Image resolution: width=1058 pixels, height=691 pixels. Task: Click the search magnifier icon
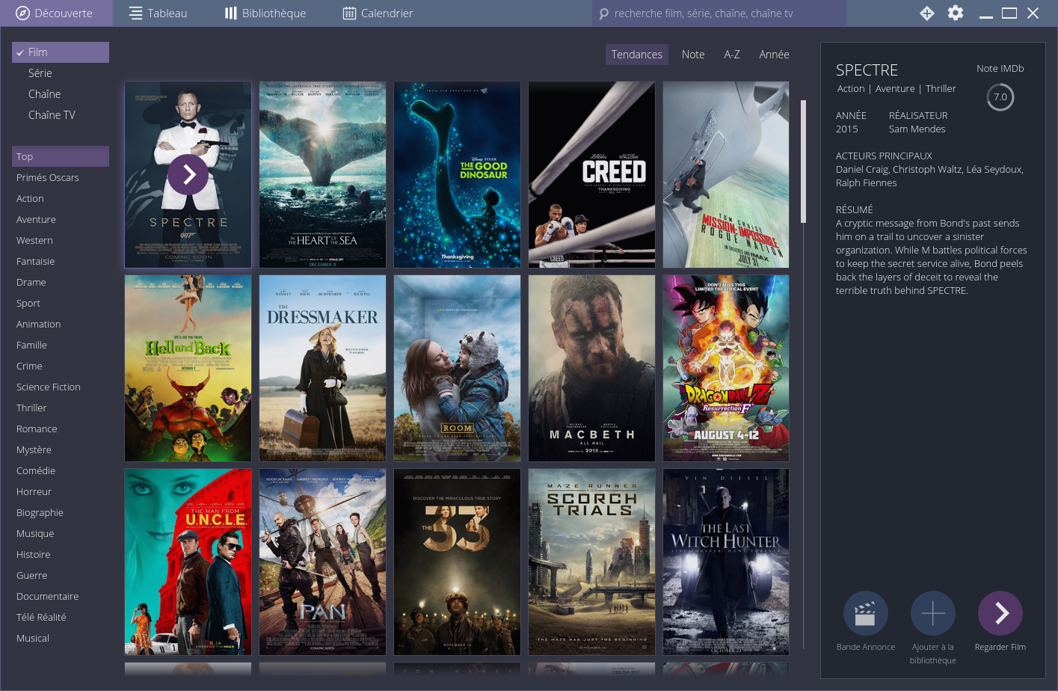click(x=604, y=13)
